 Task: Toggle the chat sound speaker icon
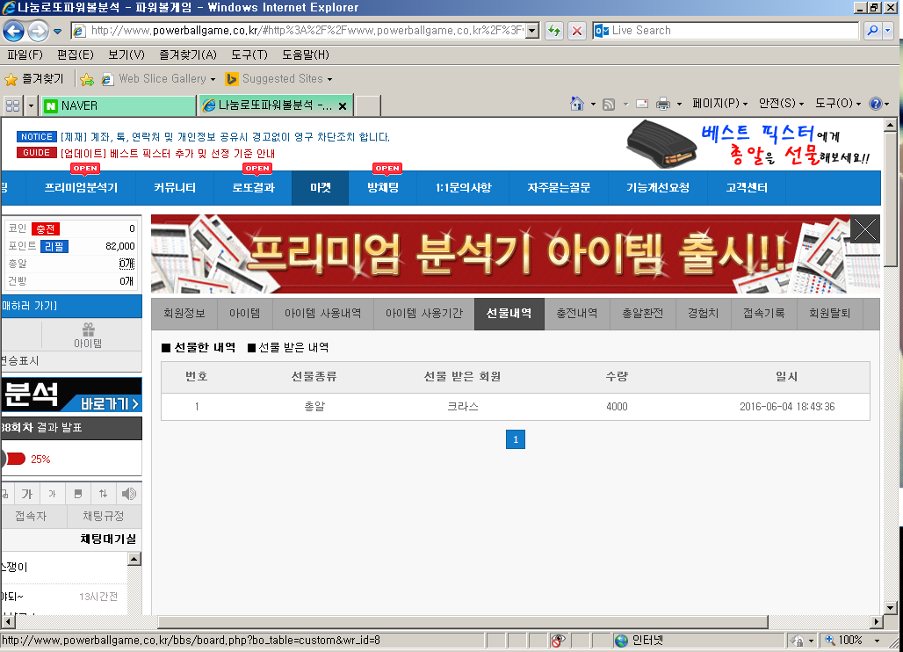pyautogui.click(x=129, y=494)
